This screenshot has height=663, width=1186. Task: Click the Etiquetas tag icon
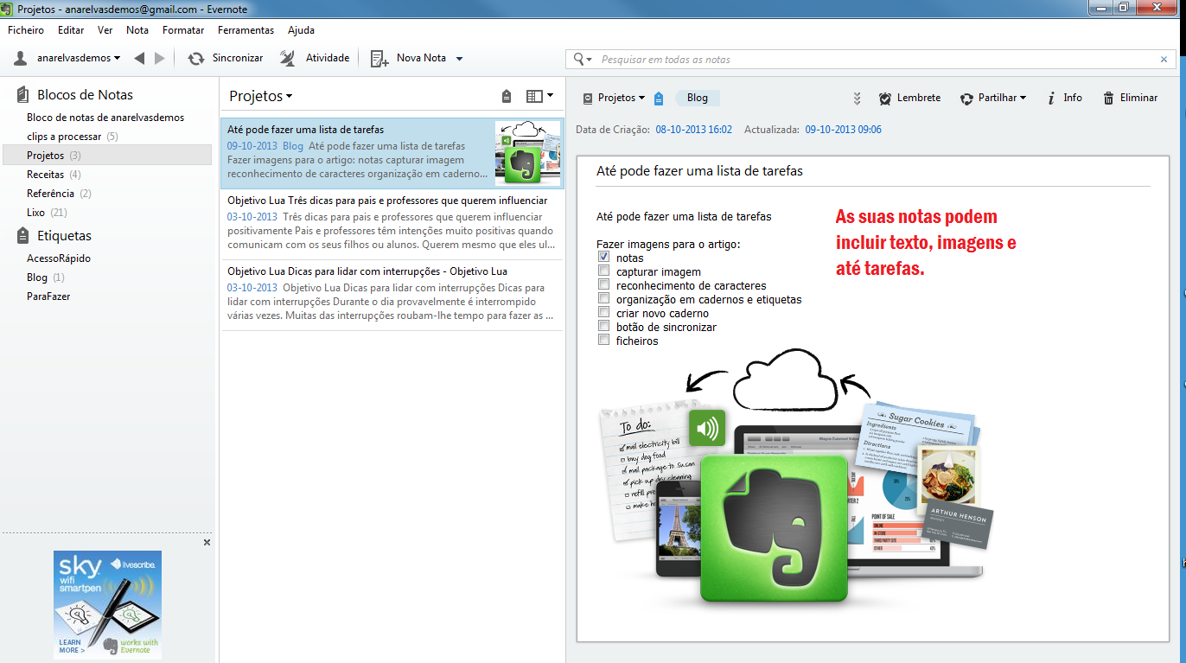tap(22, 235)
